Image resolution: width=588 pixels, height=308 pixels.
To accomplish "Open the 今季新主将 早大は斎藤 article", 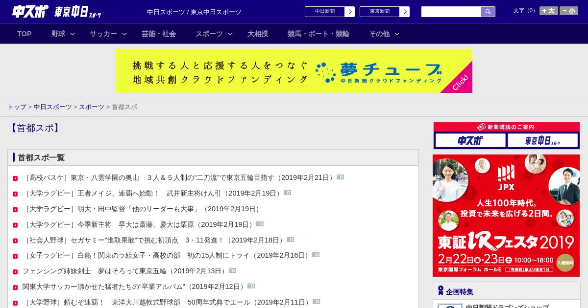I will coord(139,225).
